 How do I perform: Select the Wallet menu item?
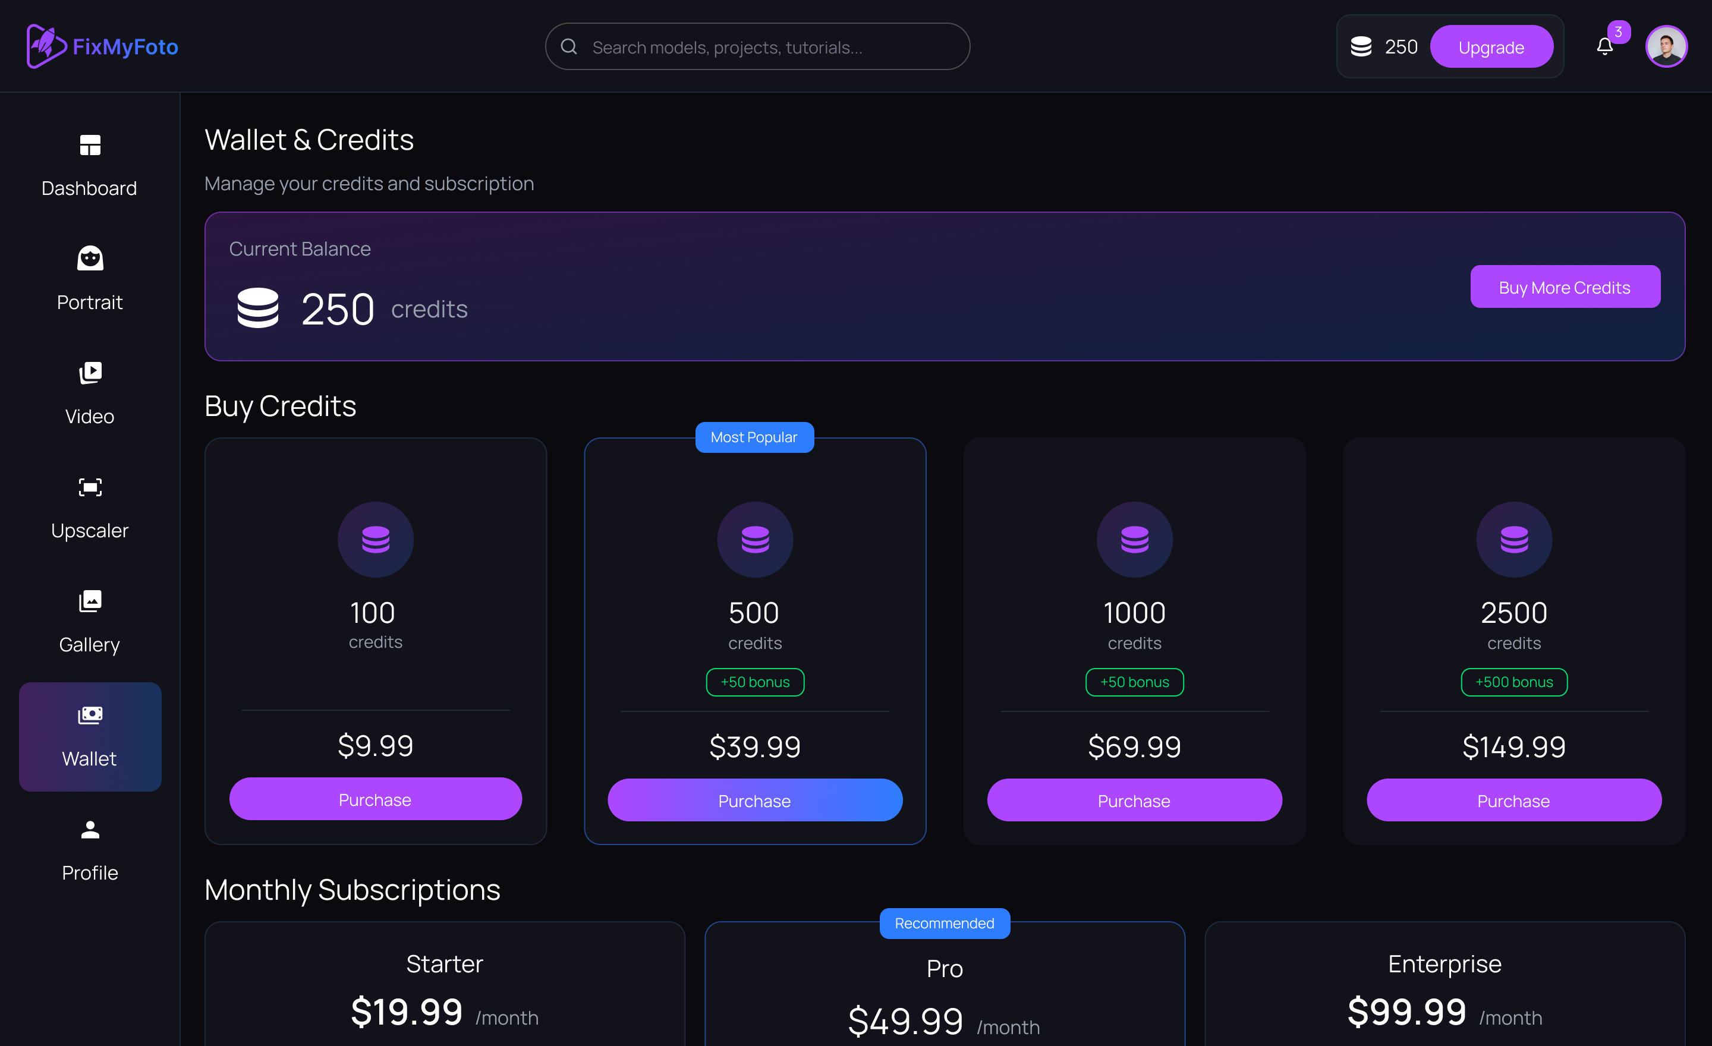tap(90, 737)
